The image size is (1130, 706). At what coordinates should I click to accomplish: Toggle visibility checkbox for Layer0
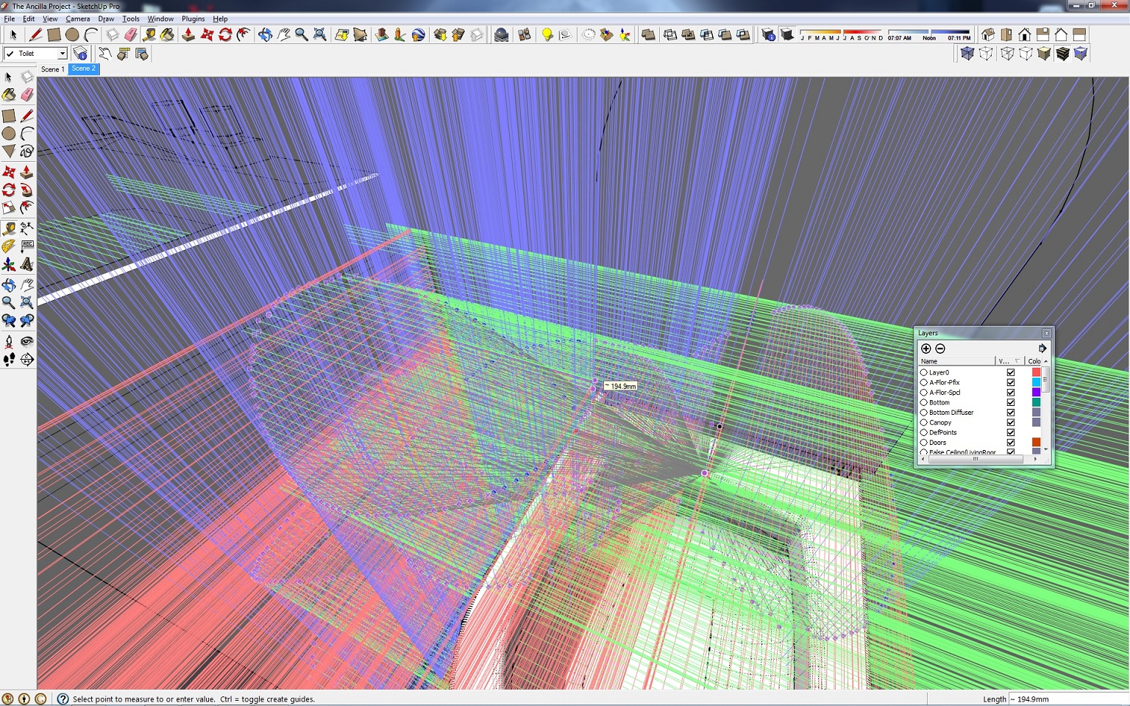pyautogui.click(x=1011, y=373)
